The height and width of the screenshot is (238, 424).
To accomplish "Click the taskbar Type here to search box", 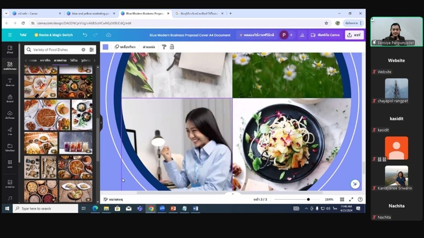I will [45, 208].
